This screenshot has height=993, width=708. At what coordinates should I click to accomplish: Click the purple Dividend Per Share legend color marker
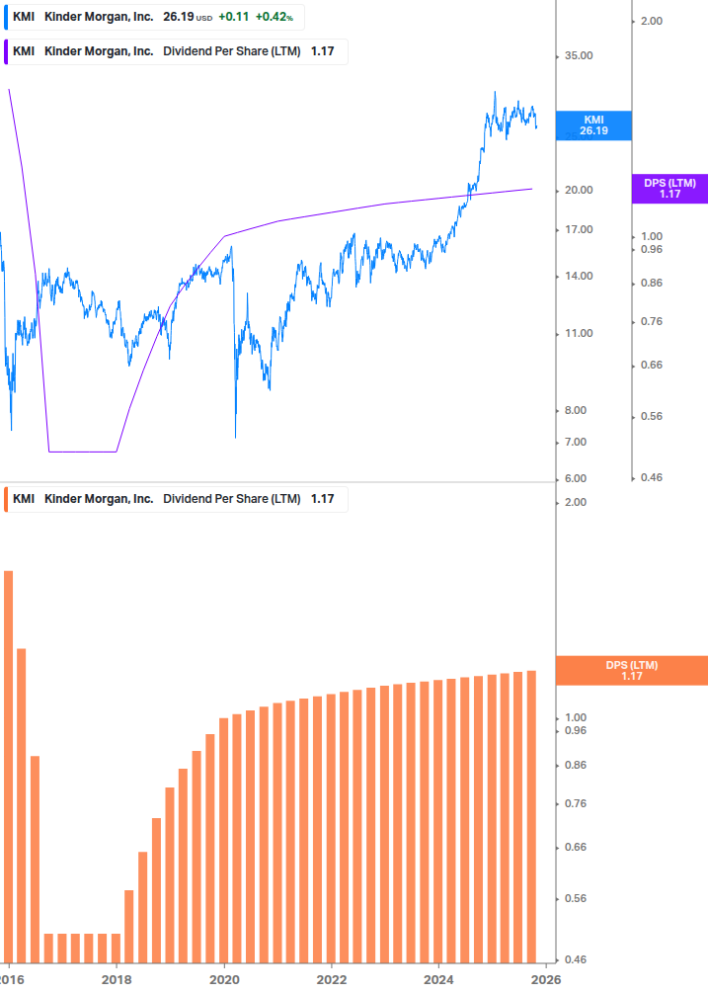(x=6, y=52)
